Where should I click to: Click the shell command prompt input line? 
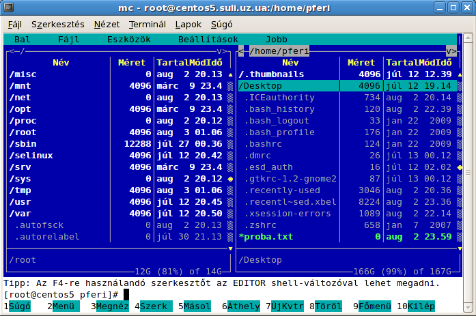(273, 294)
